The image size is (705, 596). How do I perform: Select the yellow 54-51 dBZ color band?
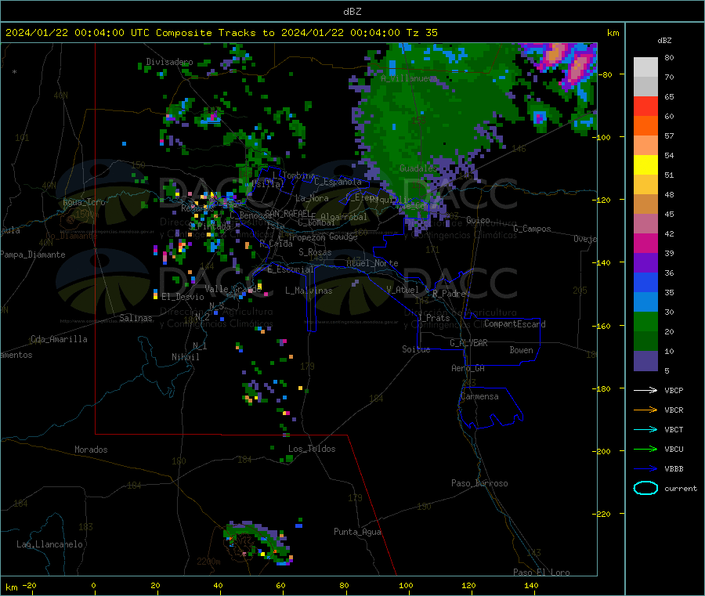click(x=645, y=165)
